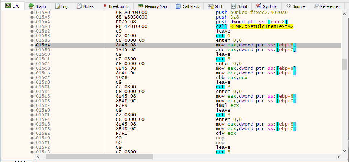Select the div ecx instruction
The height and width of the screenshot is (162, 349).
(226, 134)
